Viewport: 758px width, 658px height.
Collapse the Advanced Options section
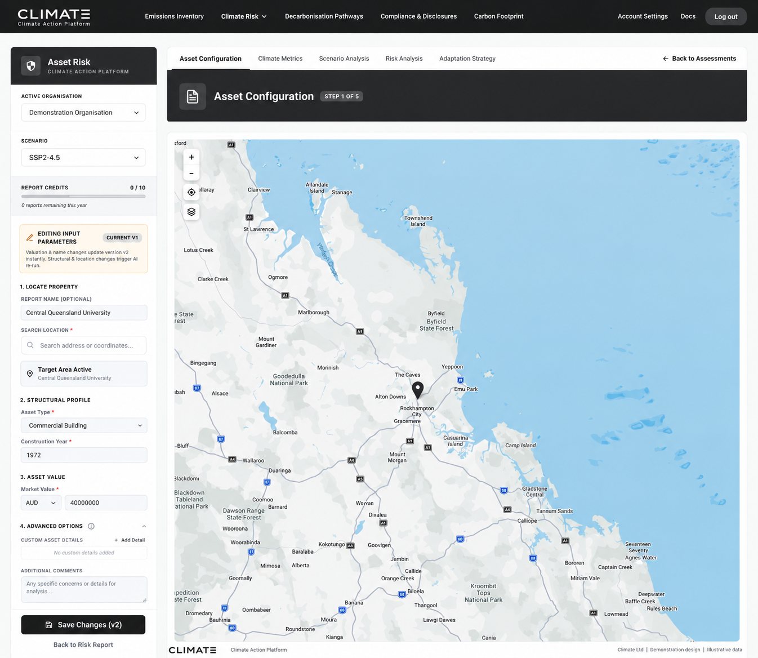pyautogui.click(x=144, y=526)
